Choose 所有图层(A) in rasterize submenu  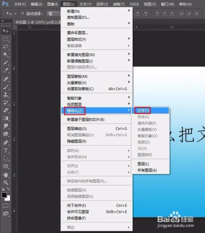click(150, 170)
